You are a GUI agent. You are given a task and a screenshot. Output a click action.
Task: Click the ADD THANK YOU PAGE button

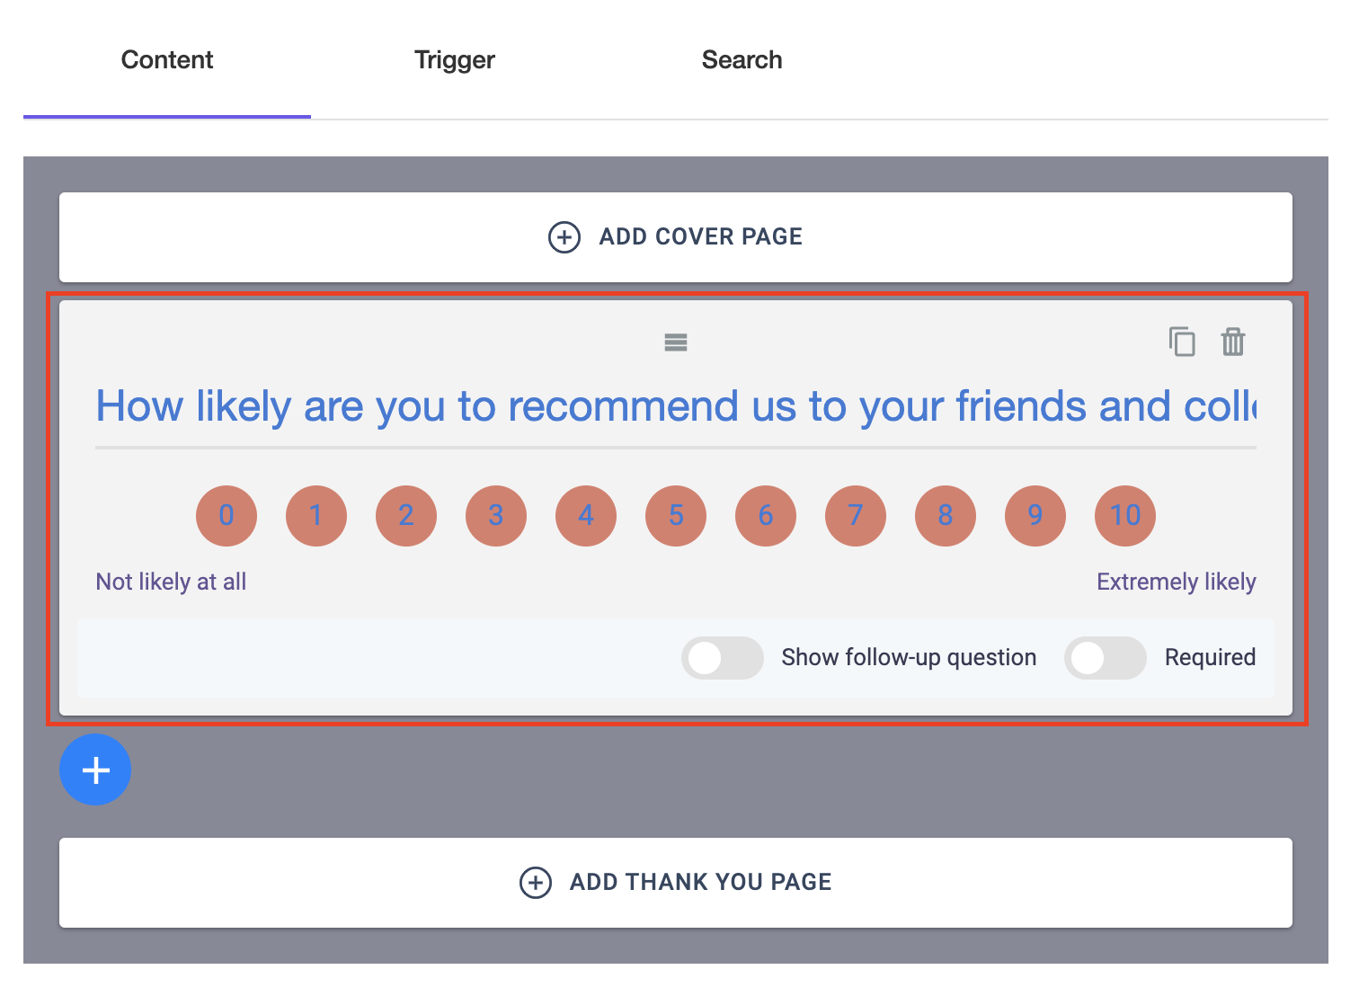676,883
